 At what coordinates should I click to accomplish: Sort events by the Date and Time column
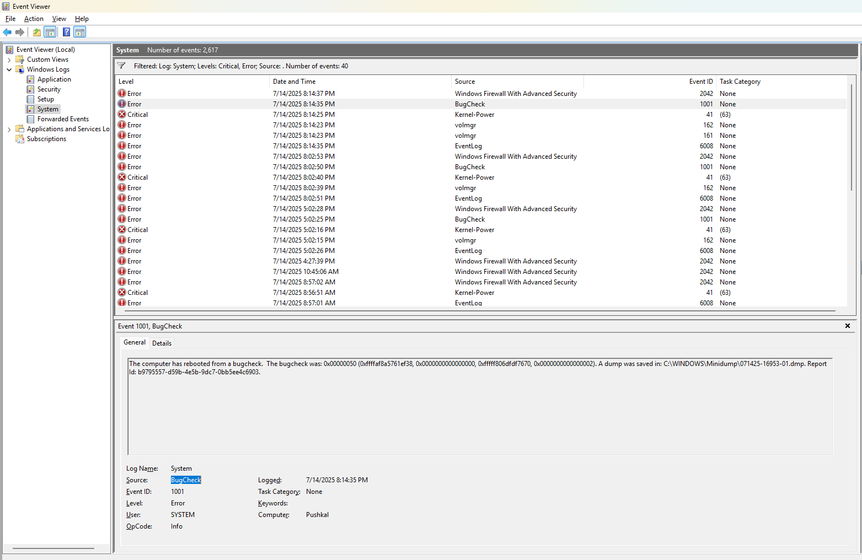[x=294, y=82]
